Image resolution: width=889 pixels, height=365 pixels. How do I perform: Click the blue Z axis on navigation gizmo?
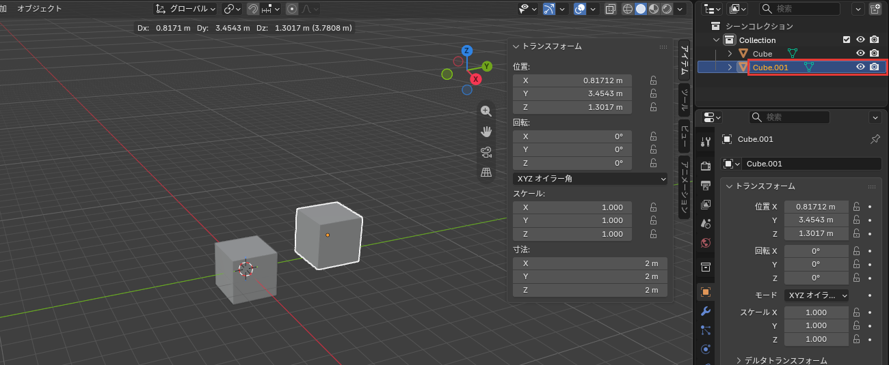coord(467,50)
